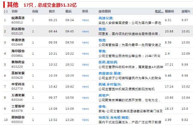Open news link for 韵达股份
Viewport: 193px width, 125px height.
[x=85, y=31]
